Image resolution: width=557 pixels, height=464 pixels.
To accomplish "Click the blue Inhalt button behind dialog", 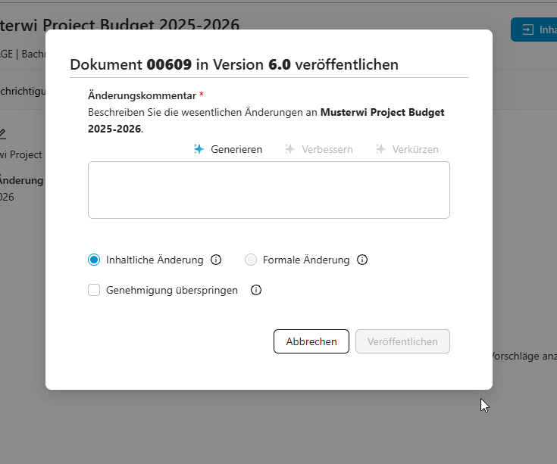I will tap(534, 30).
